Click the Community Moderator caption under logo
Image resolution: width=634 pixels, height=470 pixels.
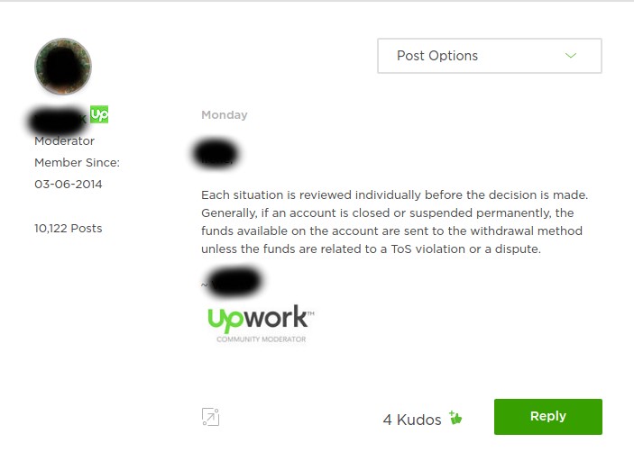(x=262, y=339)
